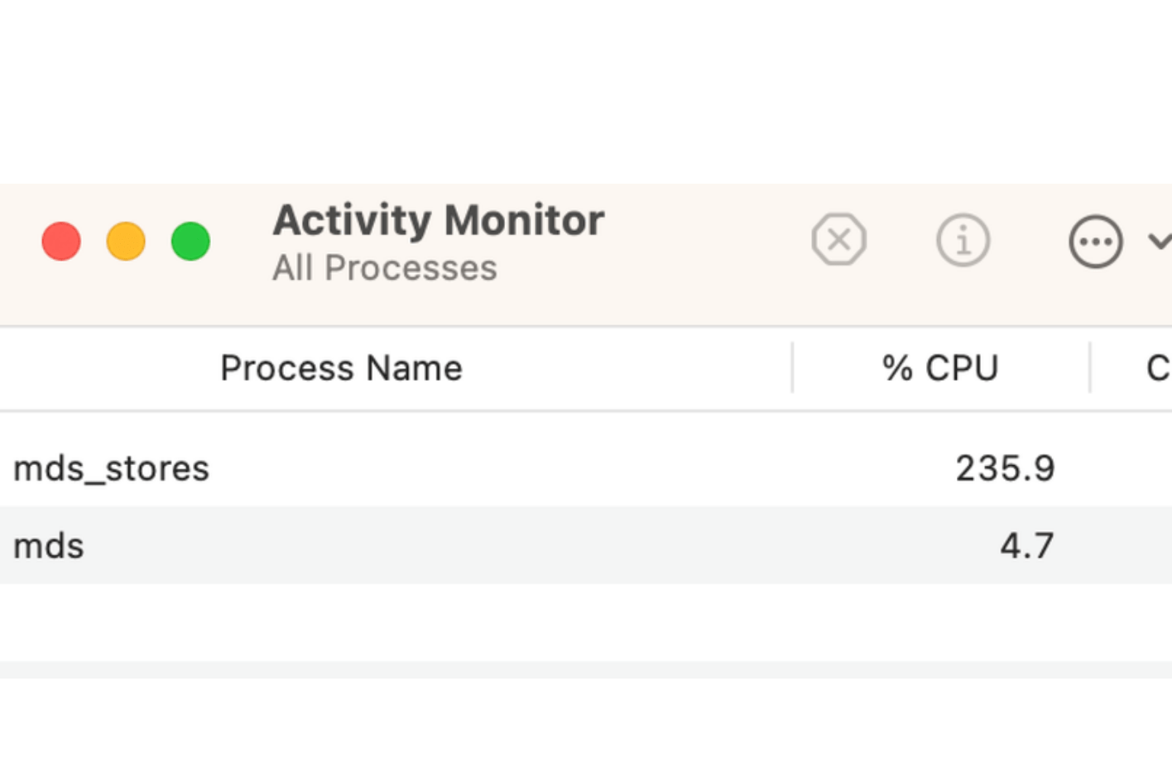This screenshot has height=782, width=1172.
Task: Click the ellipsis More options icon
Action: [1095, 242]
